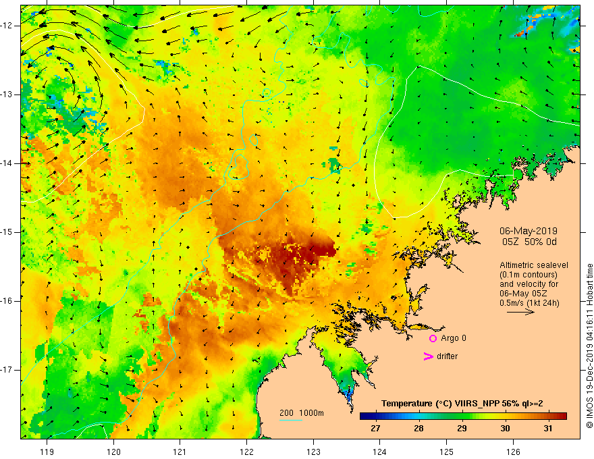Image resolution: width=594 pixels, height=459 pixels.
Task: Click the '06-May 05Z' caption line
Action: 522,294
